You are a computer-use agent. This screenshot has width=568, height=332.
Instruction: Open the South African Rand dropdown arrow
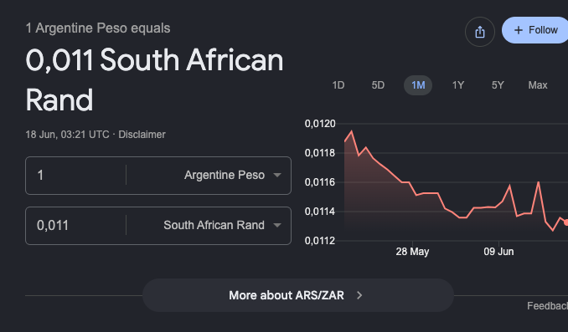coord(277,225)
